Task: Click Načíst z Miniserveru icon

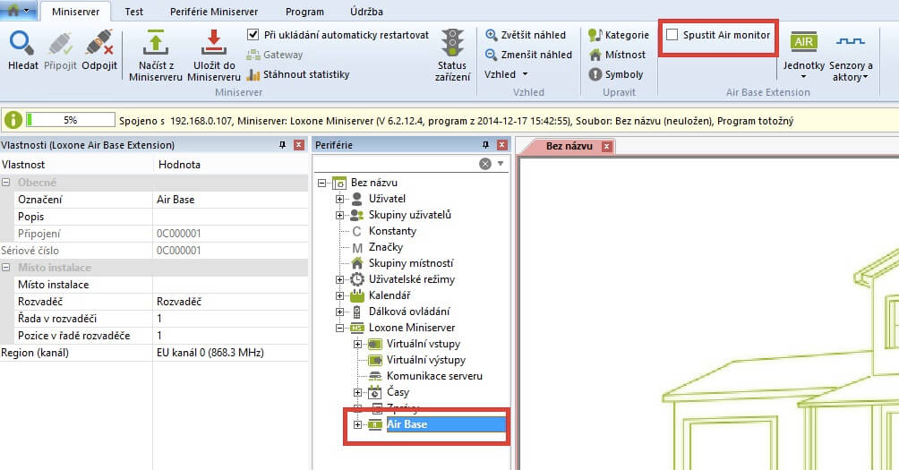Action: tap(155, 44)
